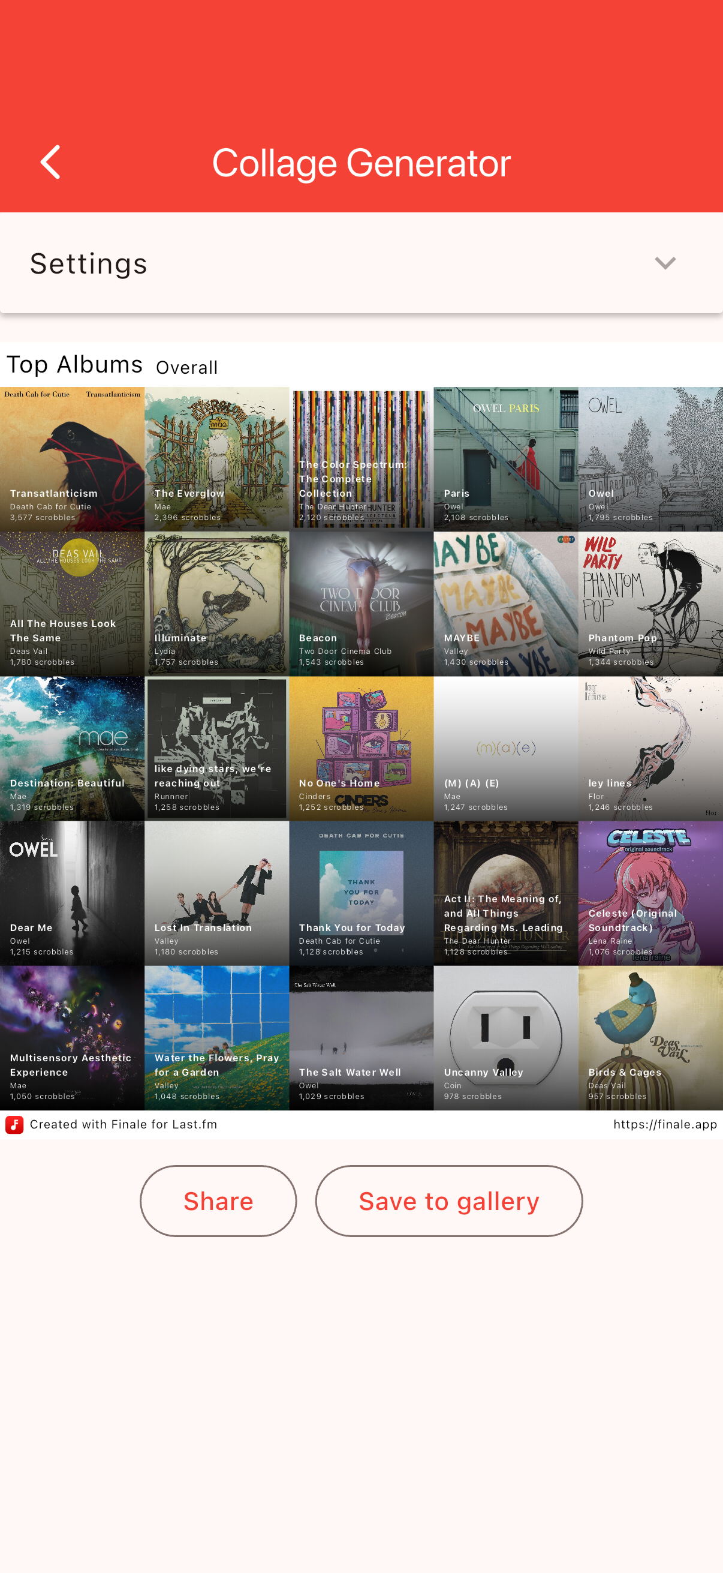723x1573 pixels.
Task: Select Lost In Translation album tile
Action: (x=216, y=893)
